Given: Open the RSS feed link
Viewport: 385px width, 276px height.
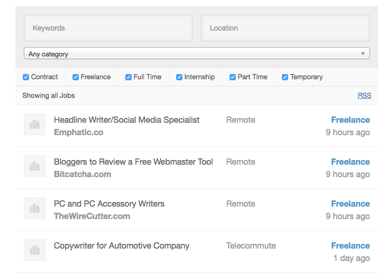Looking at the screenshot, I should (x=364, y=95).
